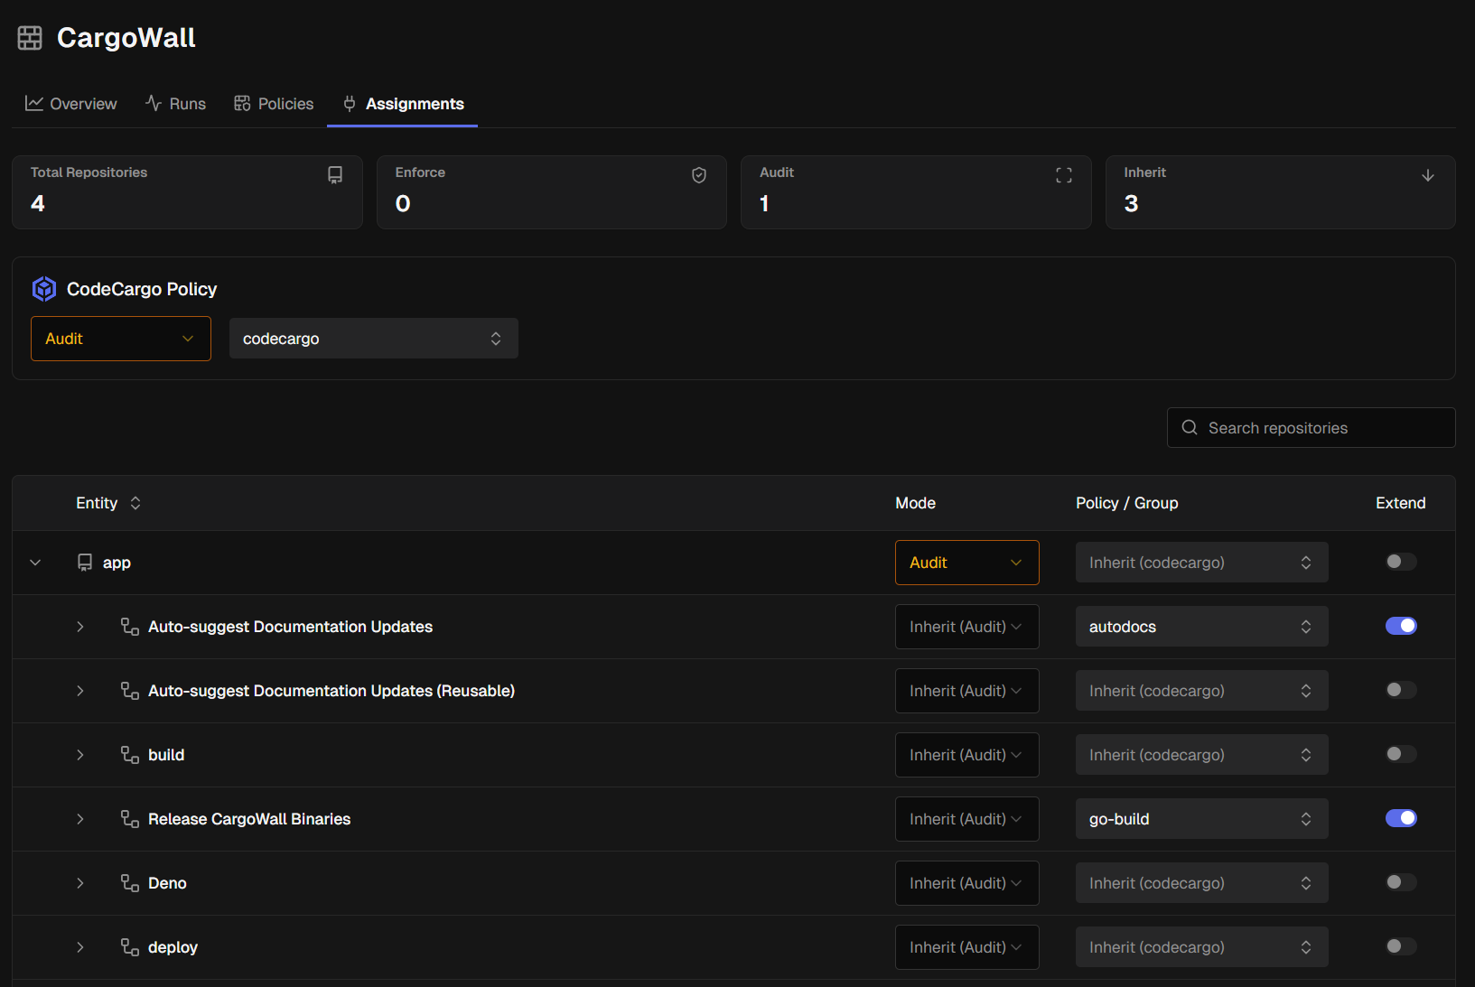This screenshot has height=987, width=1475.
Task: Open the CodeCargo Policy Audit mode dropdown
Action: (121, 339)
